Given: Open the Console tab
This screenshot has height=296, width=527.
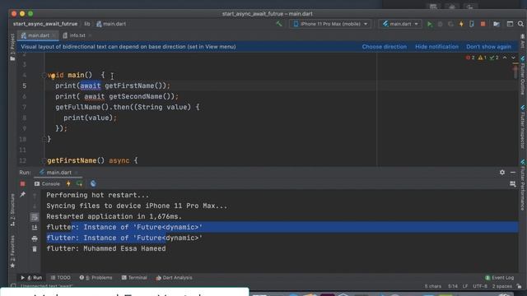Looking at the screenshot, I should click(47, 184).
